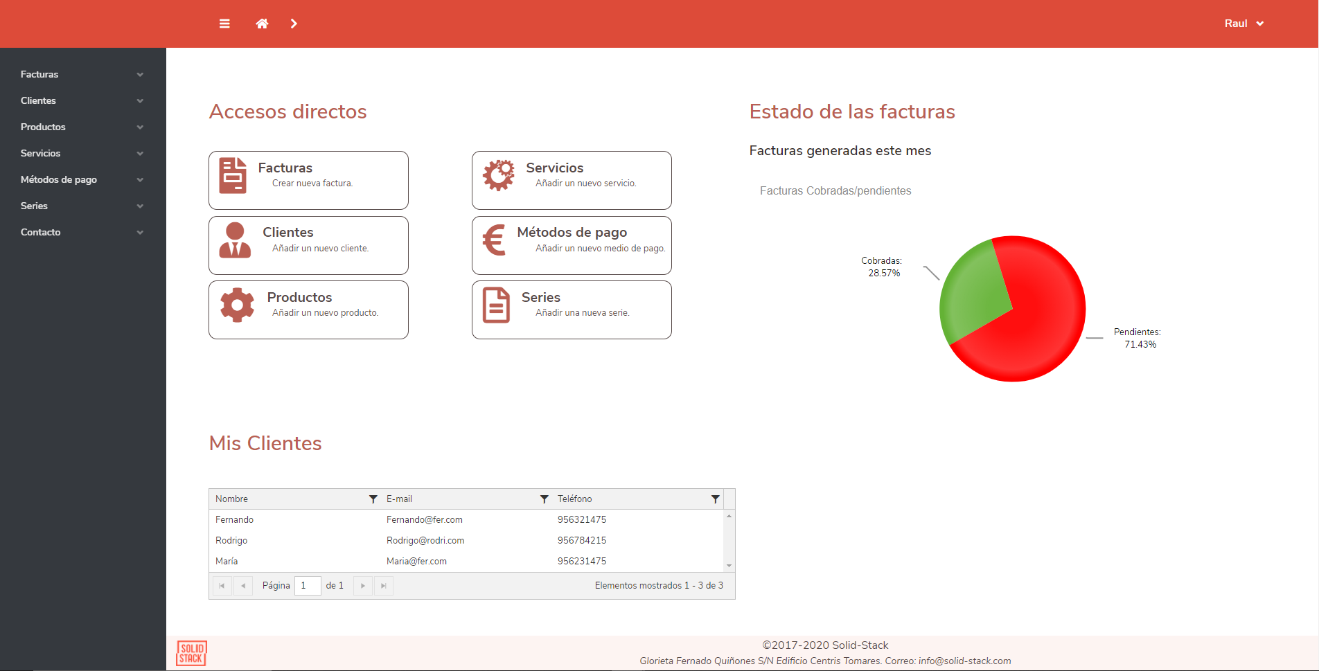The image size is (1319, 671).
Task: Click 'Crear nueva factura.' text
Action: pyautogui.click(x=312, y=183)
